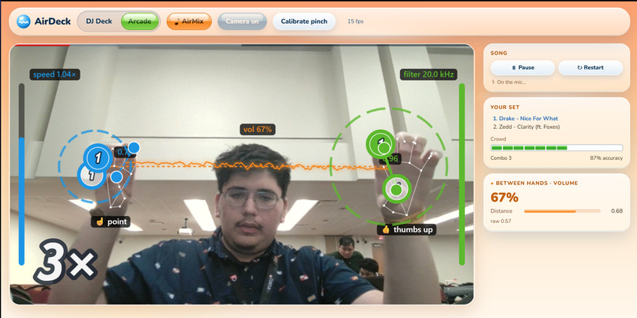The width and height of the screenshot is (637, 318).
Task: Click Calibrate pinch button
Action: tap(303, 21)
